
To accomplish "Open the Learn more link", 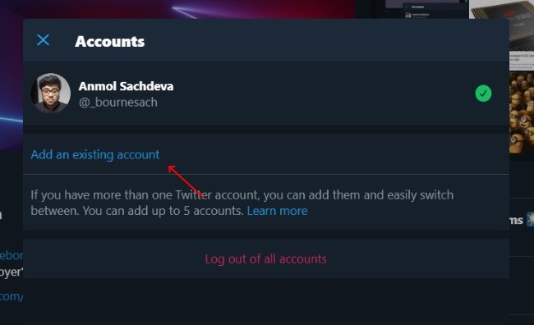I will [x=277, y=211].
